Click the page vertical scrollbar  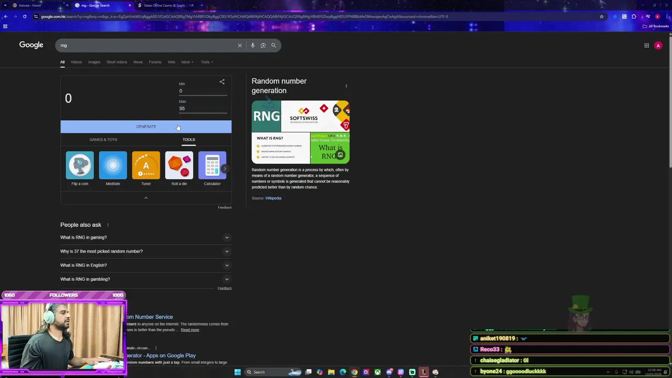pos(669,103)
